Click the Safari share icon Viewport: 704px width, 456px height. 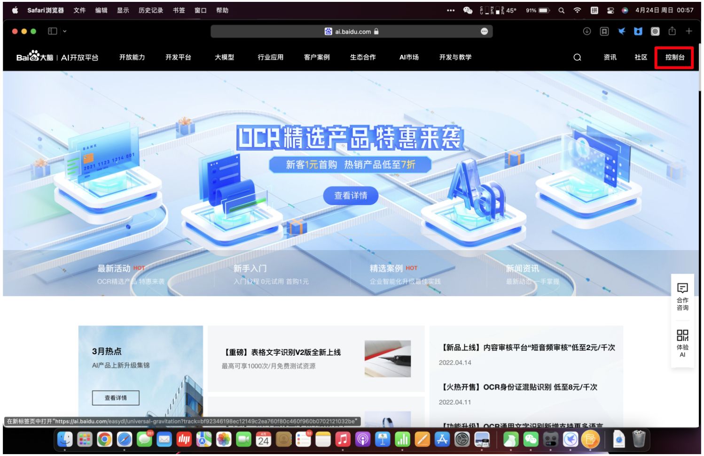(672, 31)
